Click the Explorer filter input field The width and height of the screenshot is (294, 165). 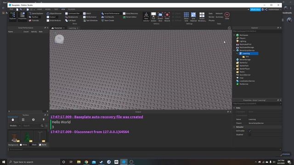point(257,31)
